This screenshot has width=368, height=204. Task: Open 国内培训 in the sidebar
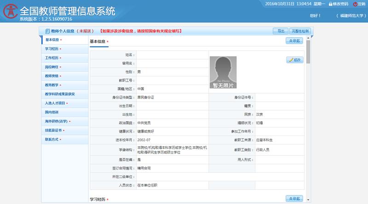(65, 112)
